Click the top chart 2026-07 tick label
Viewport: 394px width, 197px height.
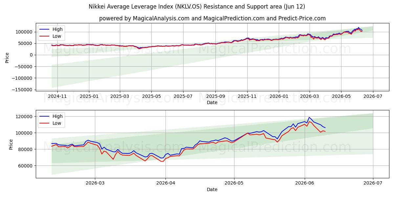coord(373,96)
